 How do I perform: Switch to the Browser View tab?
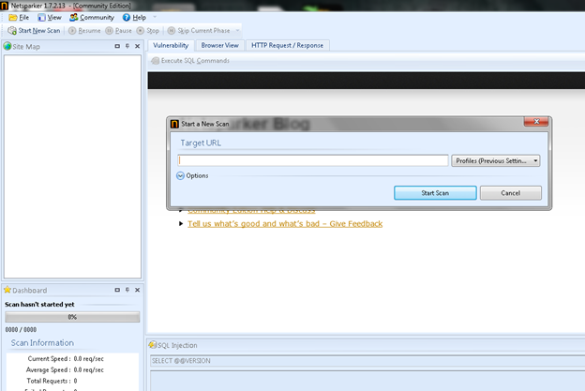pos(220,45)
